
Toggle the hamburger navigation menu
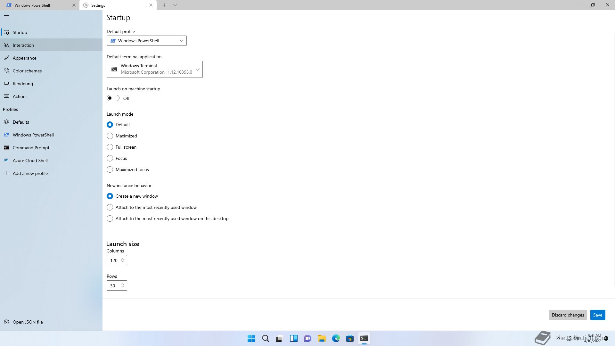(6, 17)
